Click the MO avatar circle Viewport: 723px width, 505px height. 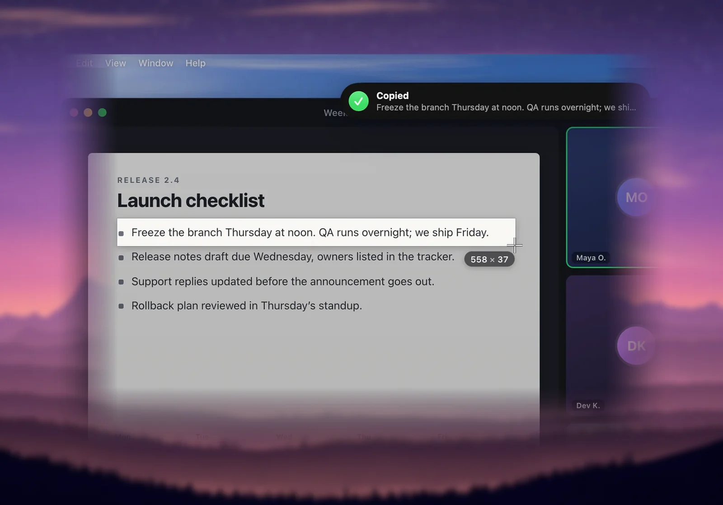636,197
